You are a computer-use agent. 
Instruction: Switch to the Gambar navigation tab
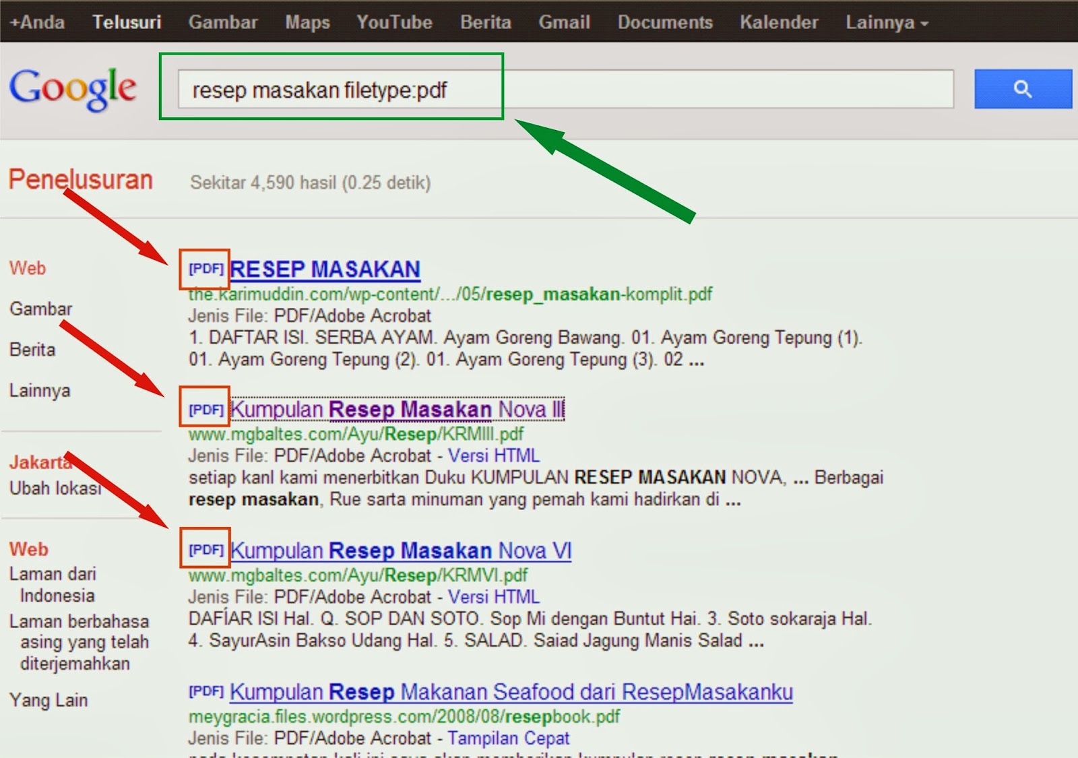[x=40, y=309]
